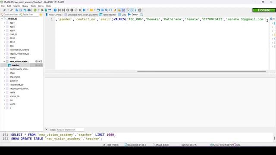The image size is (276, 155).
Task: Open the Tools menu
Action: point(33,6)
